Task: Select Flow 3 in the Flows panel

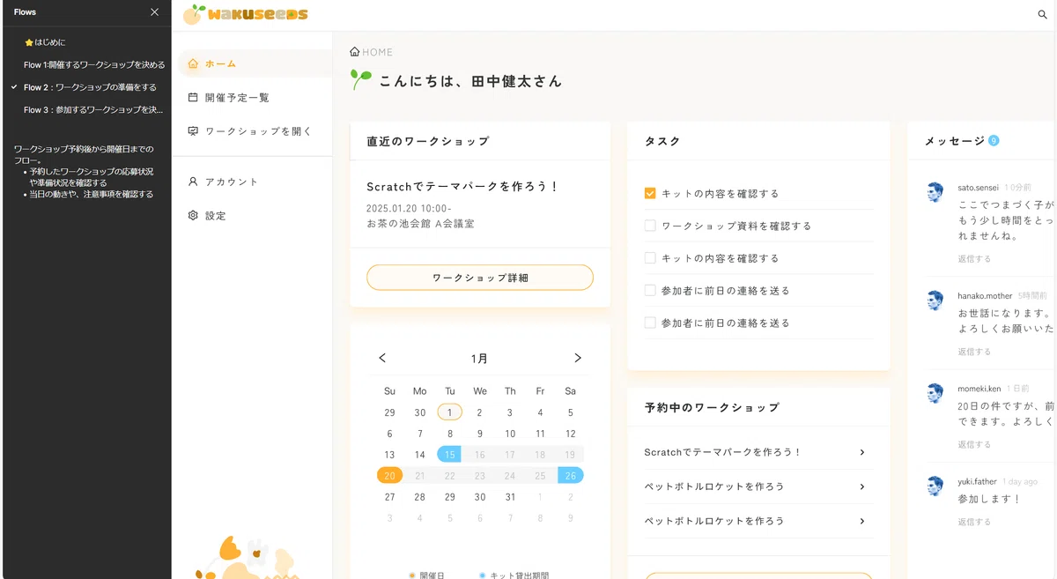Action: coord(93,110)
